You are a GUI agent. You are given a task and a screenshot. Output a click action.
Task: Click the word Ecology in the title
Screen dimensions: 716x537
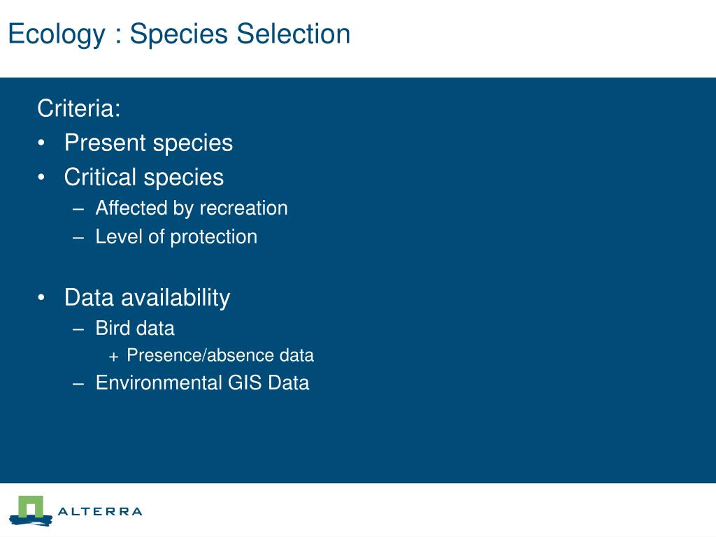tap(57, 35)
